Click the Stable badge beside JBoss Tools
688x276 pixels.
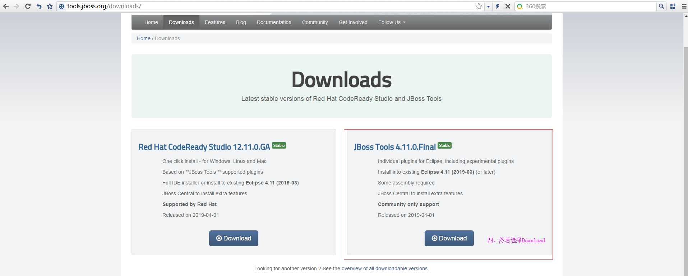(x=444, y=145)
